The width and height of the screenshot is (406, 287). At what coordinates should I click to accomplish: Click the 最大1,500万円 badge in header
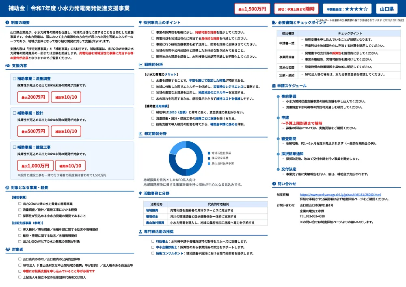click(252, 9)
